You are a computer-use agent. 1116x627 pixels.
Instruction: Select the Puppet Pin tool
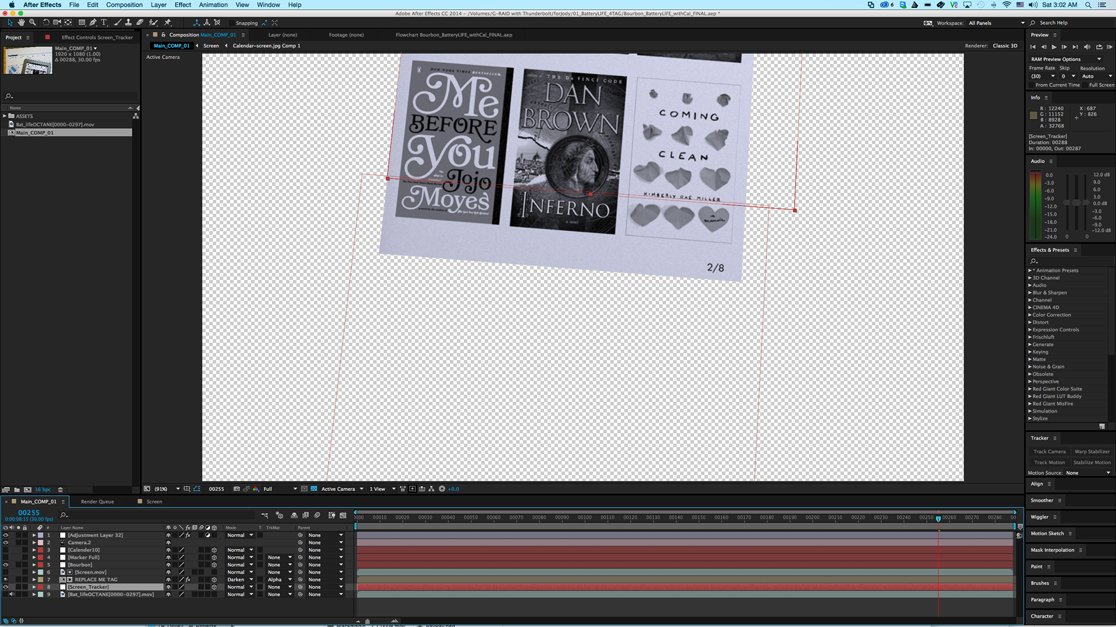(x=167, y=23)
